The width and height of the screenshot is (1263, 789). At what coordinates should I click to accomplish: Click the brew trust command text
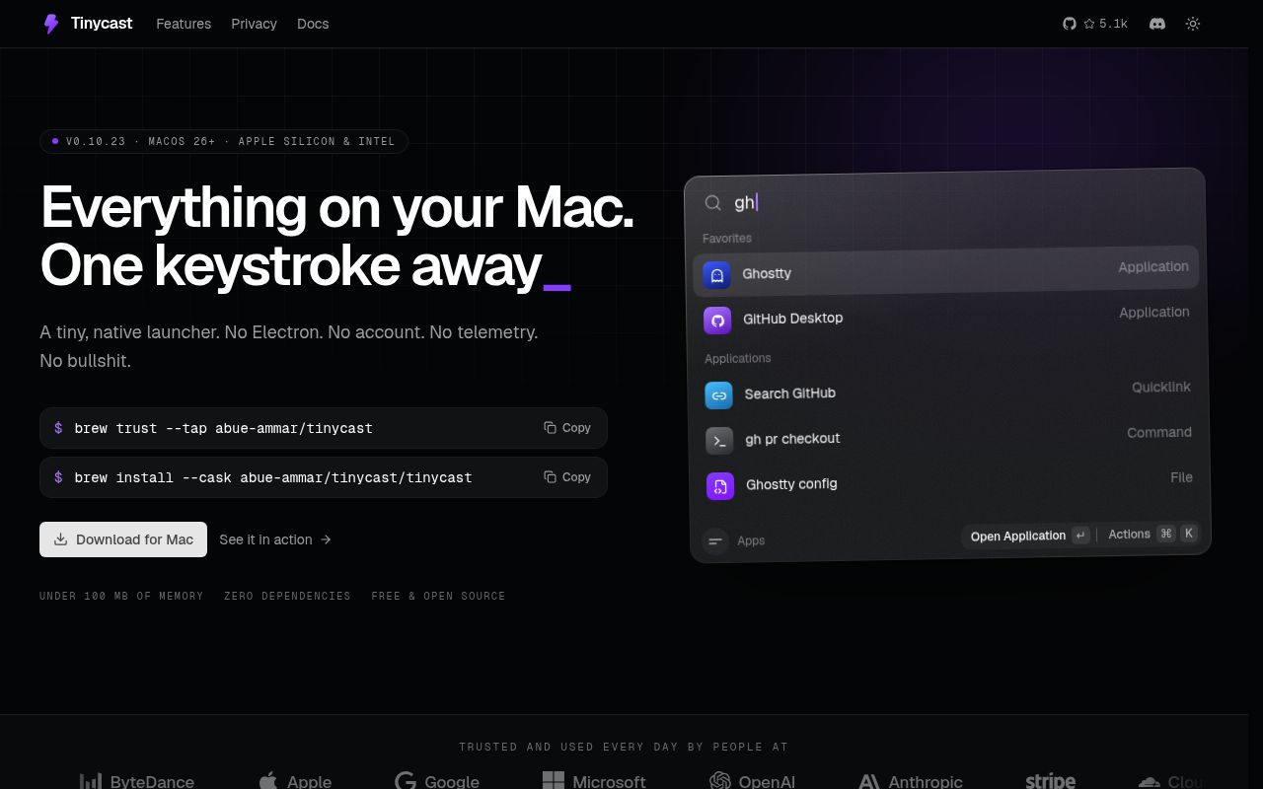pyautogui.click(x=223, y=428)
